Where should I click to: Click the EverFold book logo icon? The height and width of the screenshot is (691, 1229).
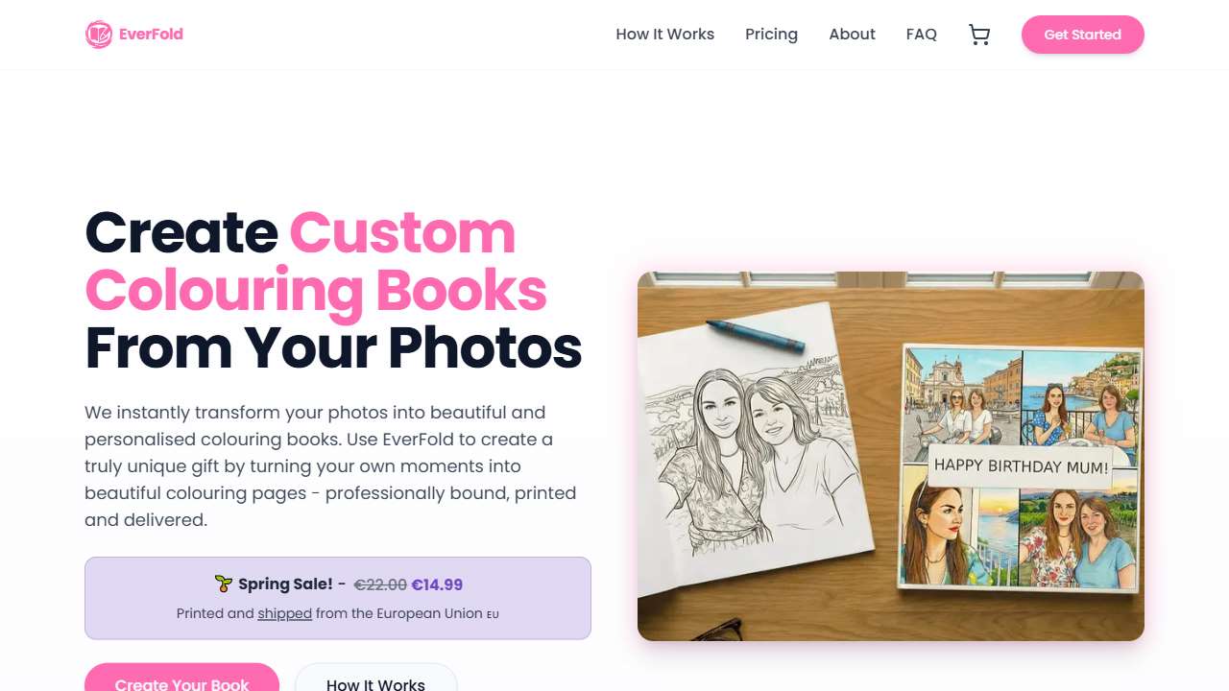click(99, 35)
